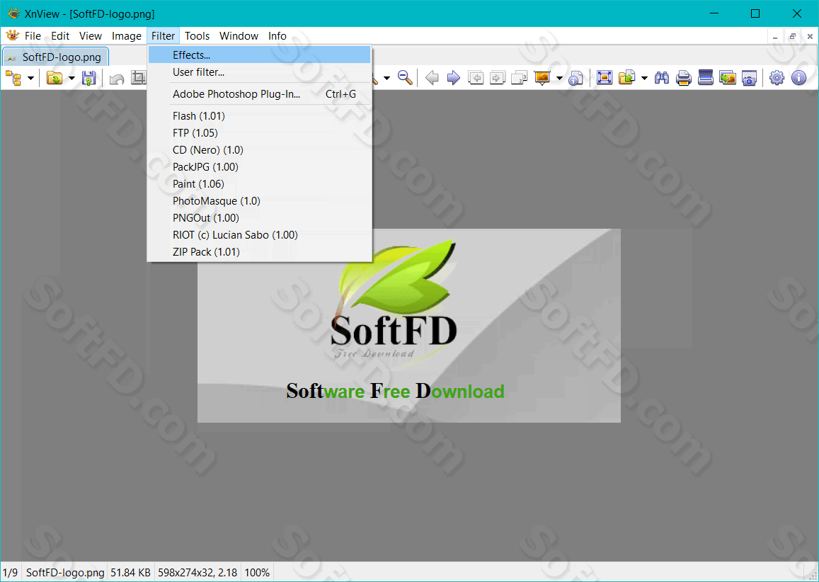The image size is (819, 582).
Task: Select Paint (1.06) entry
Action: (259, 184)
